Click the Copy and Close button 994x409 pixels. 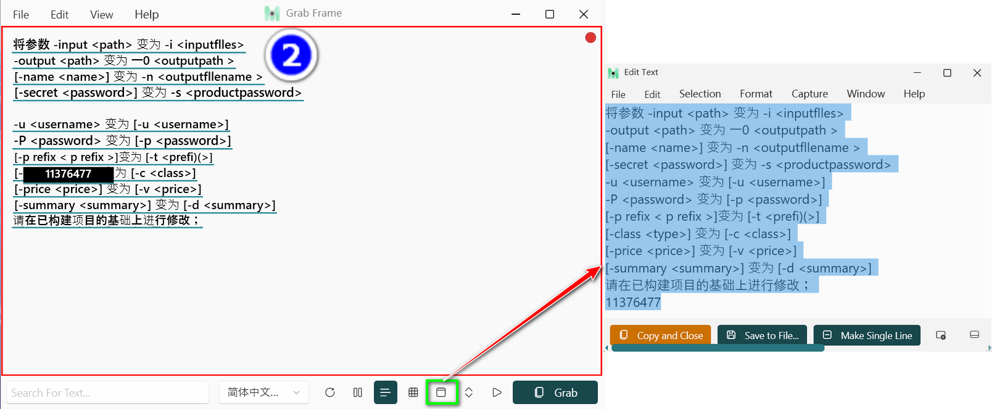pos(660,336)
